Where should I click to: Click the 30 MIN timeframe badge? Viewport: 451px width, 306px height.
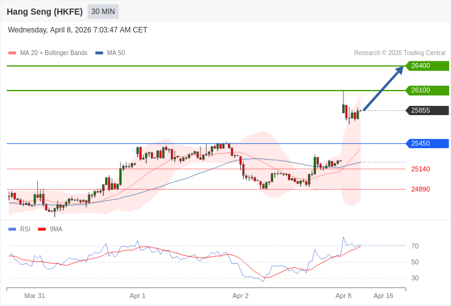[103, 12]
